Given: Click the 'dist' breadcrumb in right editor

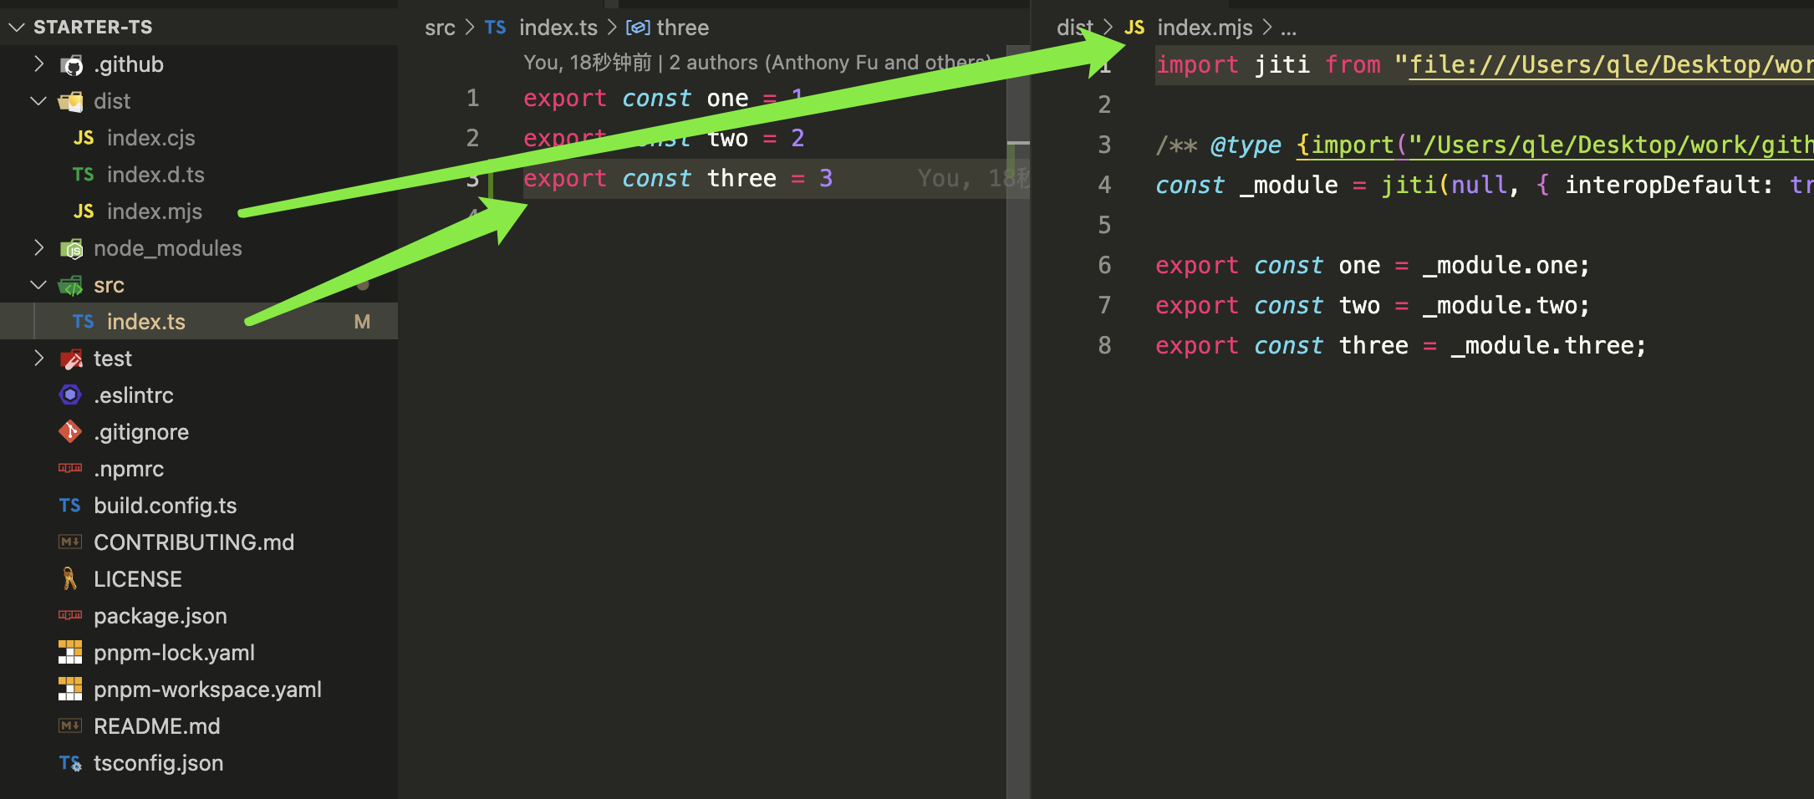Looking at the screenshot, I should pyautogui.click(x=1074, y=28).
